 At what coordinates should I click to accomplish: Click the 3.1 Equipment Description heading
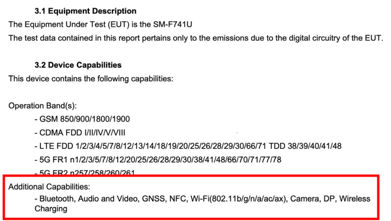tap(85, 11)
